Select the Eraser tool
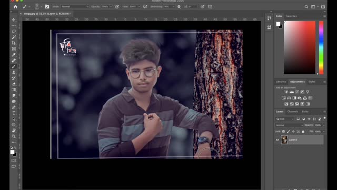Screen dimensions: 337x190 tap(14, 84)
